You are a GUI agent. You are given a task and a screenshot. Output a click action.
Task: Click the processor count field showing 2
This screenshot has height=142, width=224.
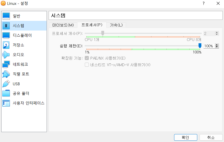click(x=209, y=33)
